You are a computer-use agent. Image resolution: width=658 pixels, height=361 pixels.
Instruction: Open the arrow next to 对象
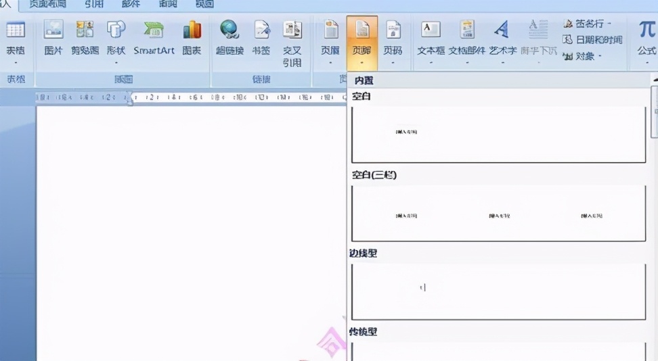click(600, 55)
